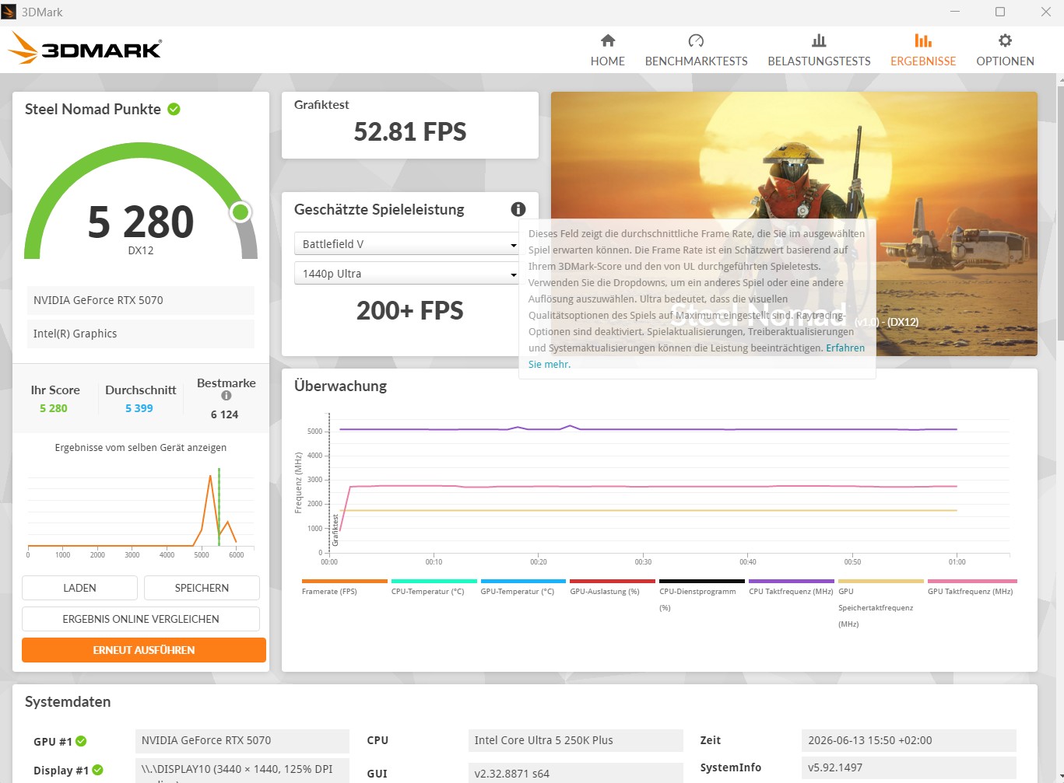Image resolution: width=1064 pixels, height=783 pixels.
Task: Click the green check beside GPU #1
Action: pyautogui.click(x=82, y=741)
